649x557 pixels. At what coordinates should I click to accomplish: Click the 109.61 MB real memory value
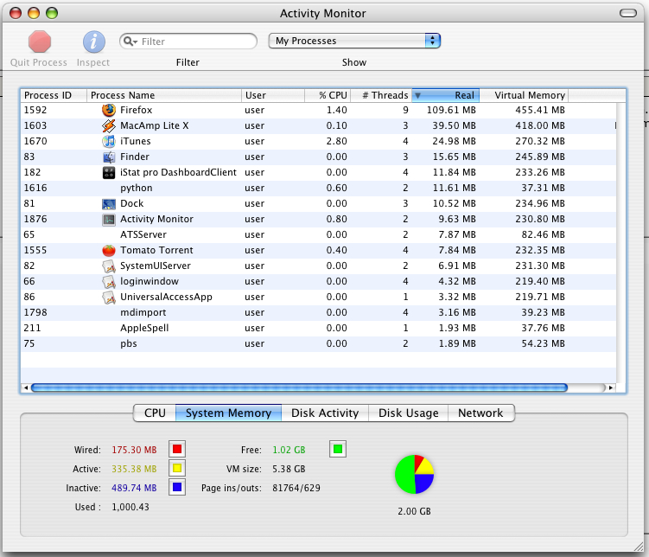(451, 110)
